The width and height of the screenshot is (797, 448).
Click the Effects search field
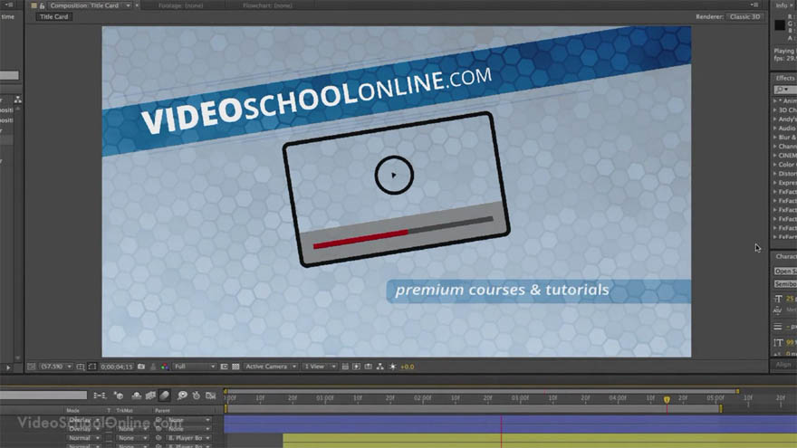tap(785, 90)
